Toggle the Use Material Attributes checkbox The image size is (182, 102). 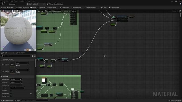(11, 93)
